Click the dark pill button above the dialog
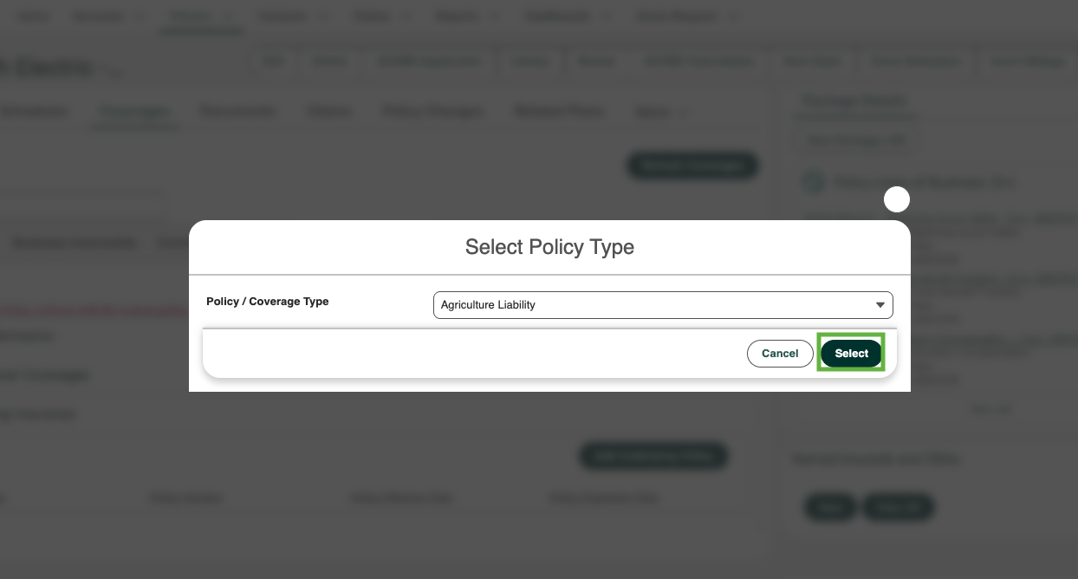1078x579 pixels. coord(692,166)
